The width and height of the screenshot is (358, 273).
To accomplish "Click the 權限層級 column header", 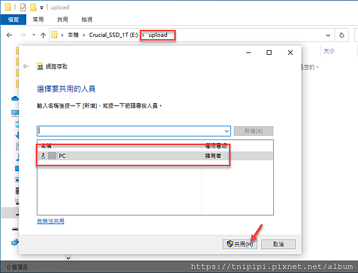I will [x=216, y=146].
